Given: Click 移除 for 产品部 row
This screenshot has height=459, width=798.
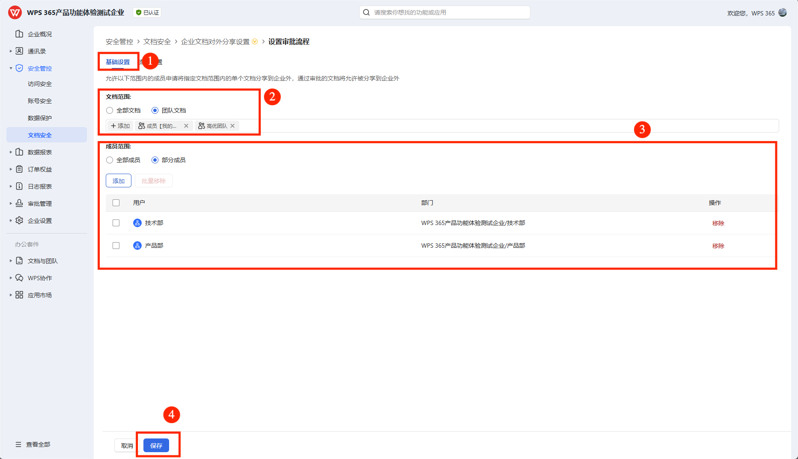Looking at the screenshot, I should (718, 246).
